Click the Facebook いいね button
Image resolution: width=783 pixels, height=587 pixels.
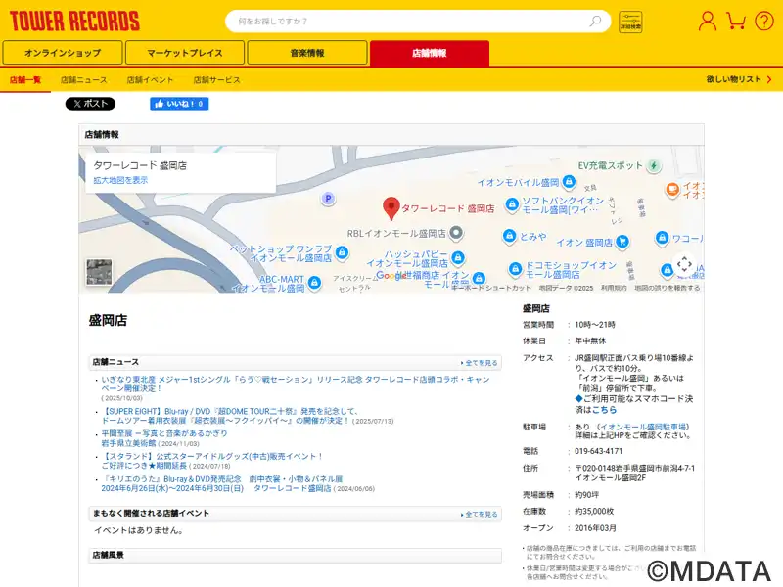179,104
